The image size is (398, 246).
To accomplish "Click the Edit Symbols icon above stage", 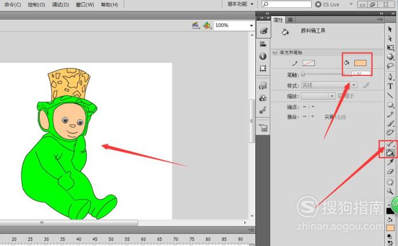I will pyautogui.click(x=207, y=25).
